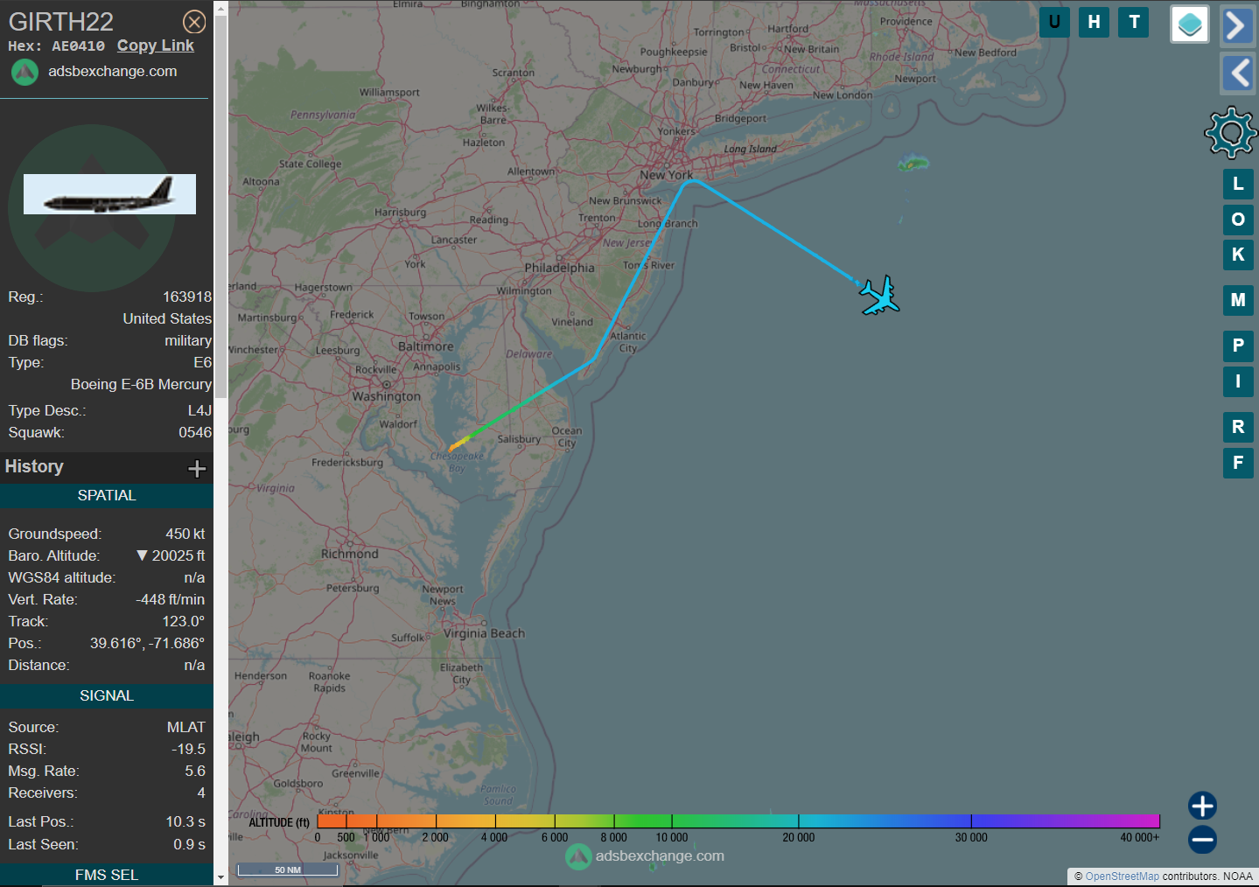Click the adsbexchange logo icon in sidebar

pos(24,72)
